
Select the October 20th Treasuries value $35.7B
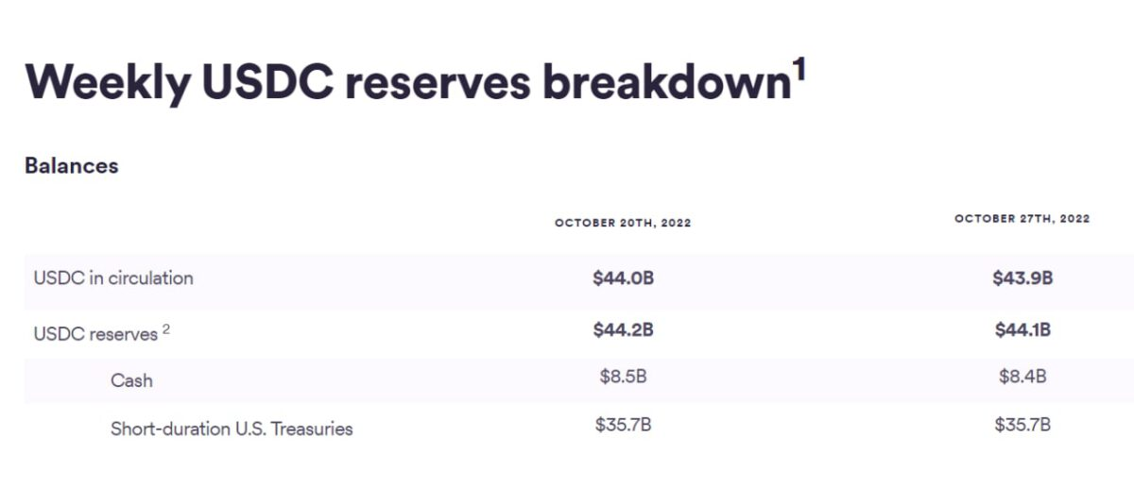point(623,425)
